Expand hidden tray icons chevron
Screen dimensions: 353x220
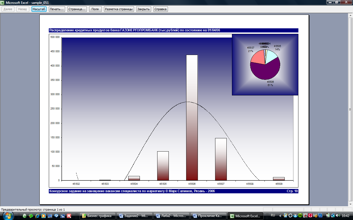280,216
